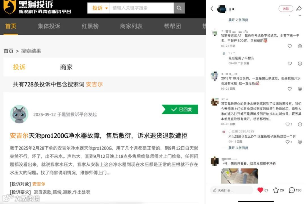The width and height of the screenshot is (306, 204).
Task: Go to the 首页 navigation tab
Action: click(x=11, y=26)
